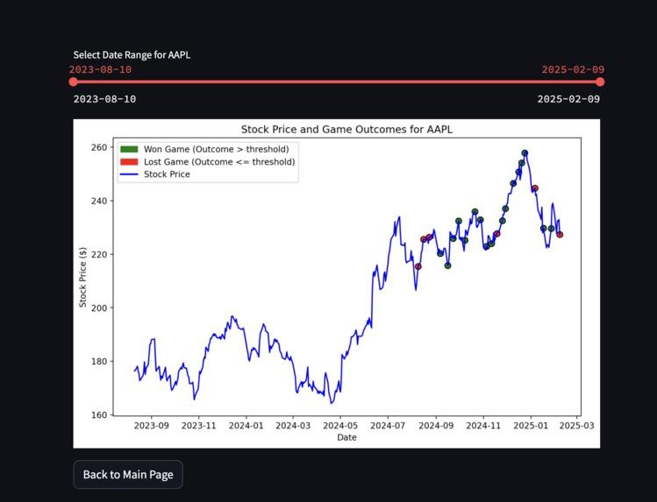Click the green Won Game legend swatch
This screenshot has height=502, width=657.
click(129, 149)
